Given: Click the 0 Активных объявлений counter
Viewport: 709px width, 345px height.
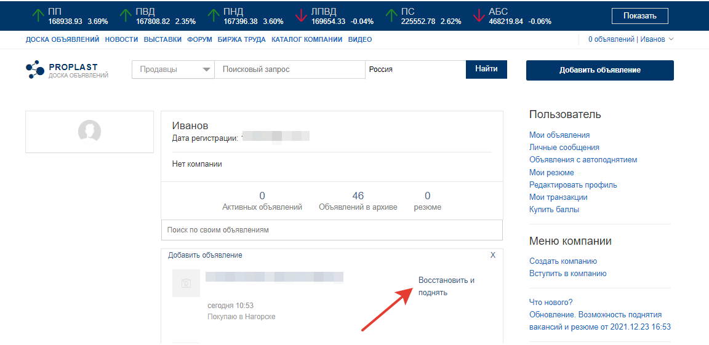Looking at the screenshot, I should (262, 201).
